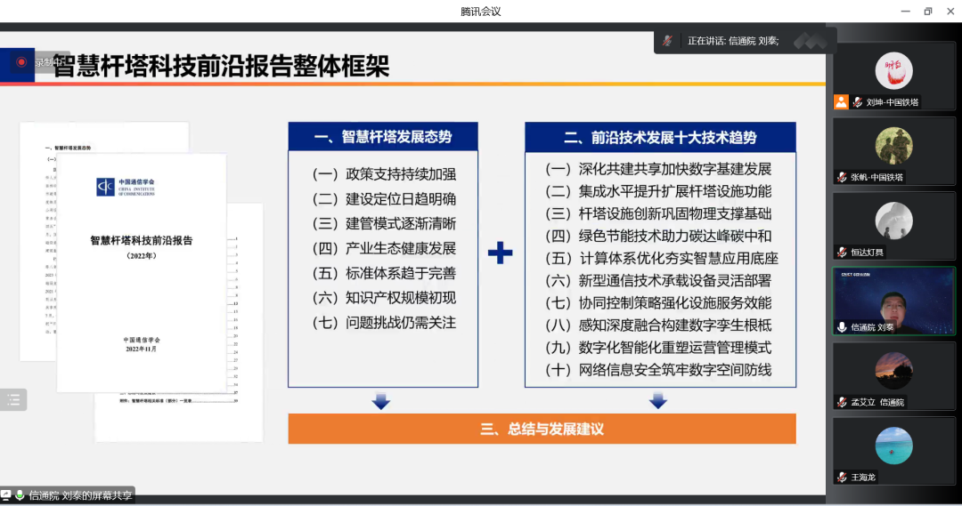Viewport: 962px width, 506px height.
Task: Click (2022年) on the report cover
Action: click(142, 255)
